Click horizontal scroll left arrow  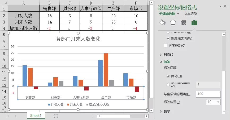tap(99, 116)
